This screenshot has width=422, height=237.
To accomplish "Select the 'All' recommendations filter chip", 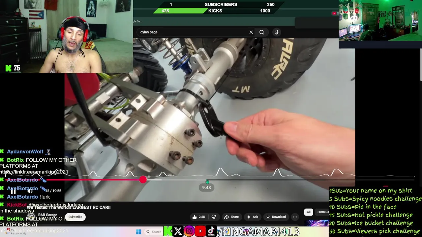I will coord(309,212).
